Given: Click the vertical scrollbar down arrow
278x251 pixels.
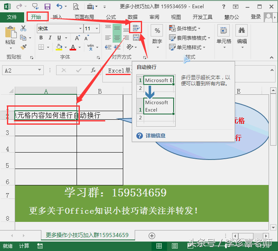Looking at the screenshot, I should pyautogui.click(x=273, y=227).
